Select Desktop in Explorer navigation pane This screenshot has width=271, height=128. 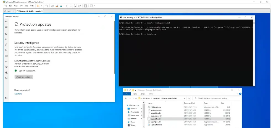(133, 109)
